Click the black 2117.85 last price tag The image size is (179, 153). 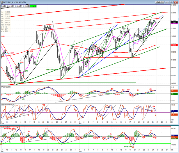pyautogui.click(x=173, y=22)
